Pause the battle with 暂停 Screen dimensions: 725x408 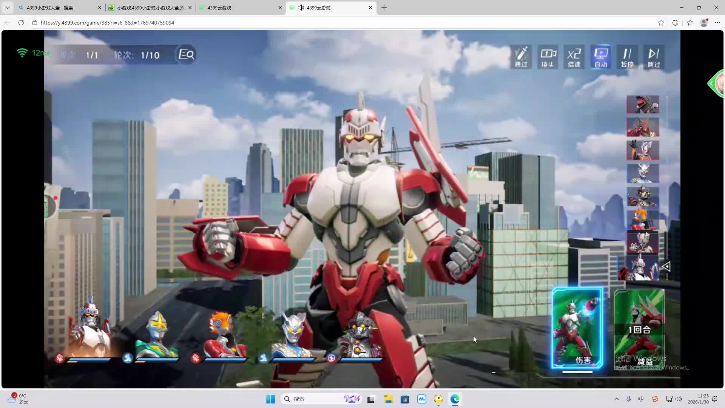(x=627, y=57)
